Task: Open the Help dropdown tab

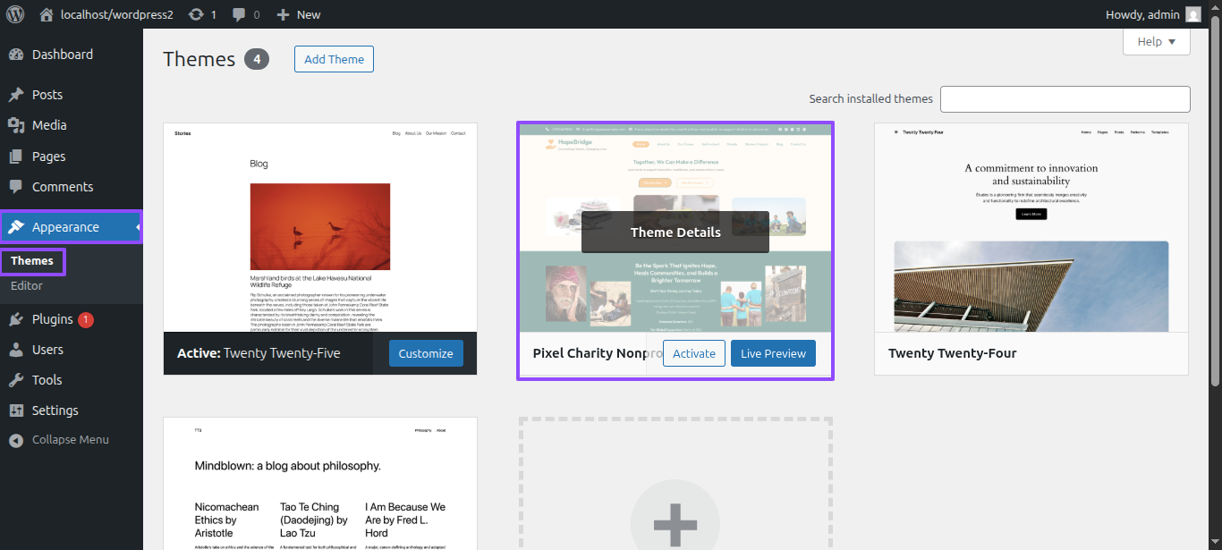Action: (x=1156, y=41)
